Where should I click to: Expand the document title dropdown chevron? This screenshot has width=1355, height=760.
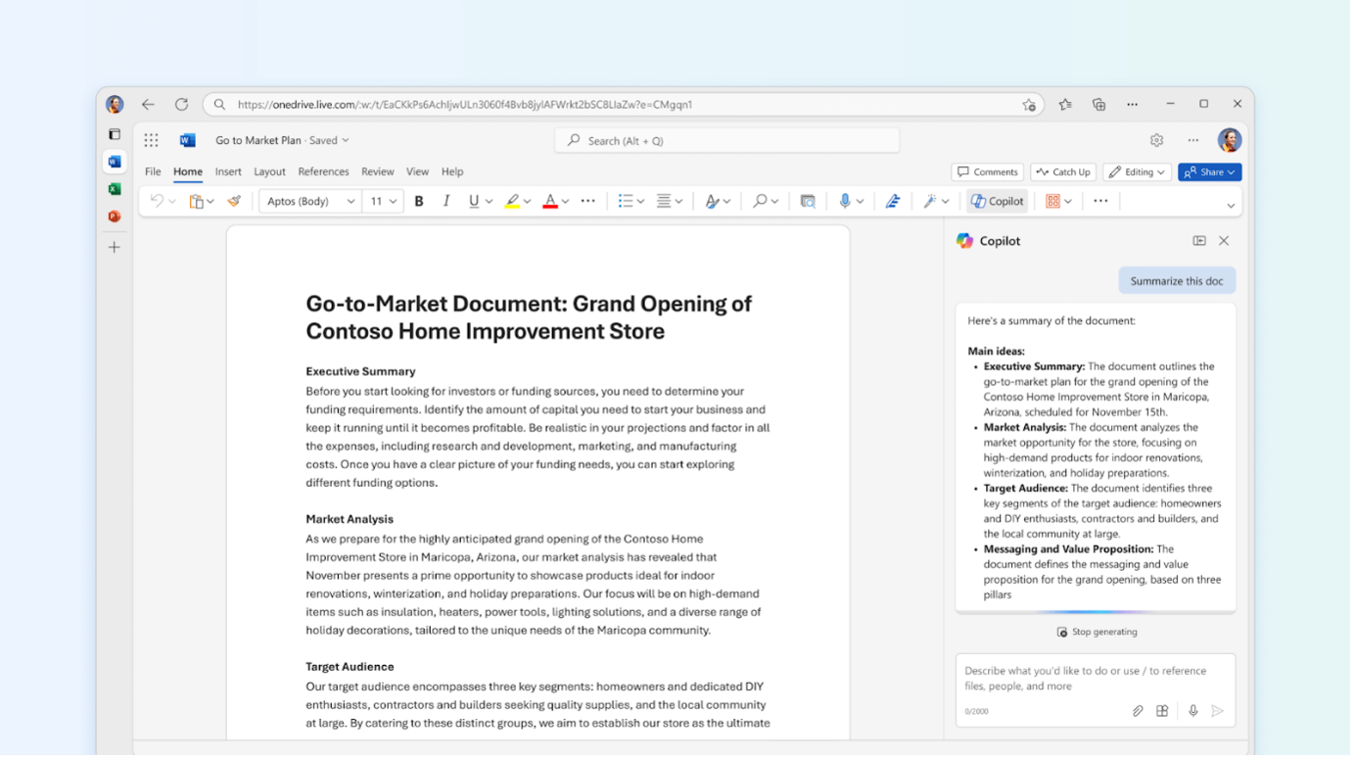(x=347, y=141)
